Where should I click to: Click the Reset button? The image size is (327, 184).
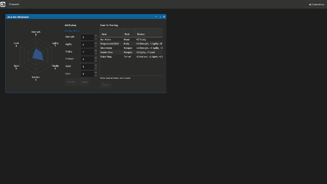click(85, 82)
